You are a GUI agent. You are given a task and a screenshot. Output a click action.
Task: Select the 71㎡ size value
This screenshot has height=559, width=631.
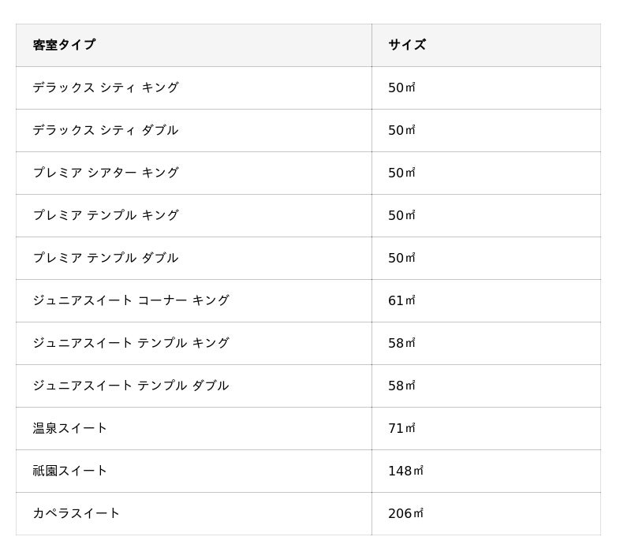(401, 428)
